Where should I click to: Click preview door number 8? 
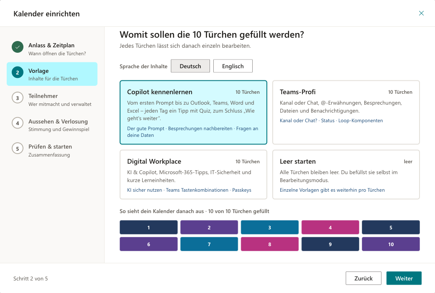pos(270,244)
